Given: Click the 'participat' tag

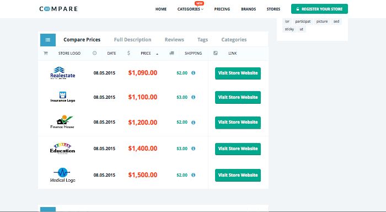Looking at the screenshot, I should [303, 22].
